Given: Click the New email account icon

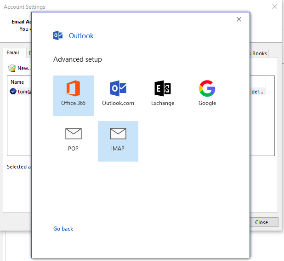Looking at the screenshot, I should 12,68.
